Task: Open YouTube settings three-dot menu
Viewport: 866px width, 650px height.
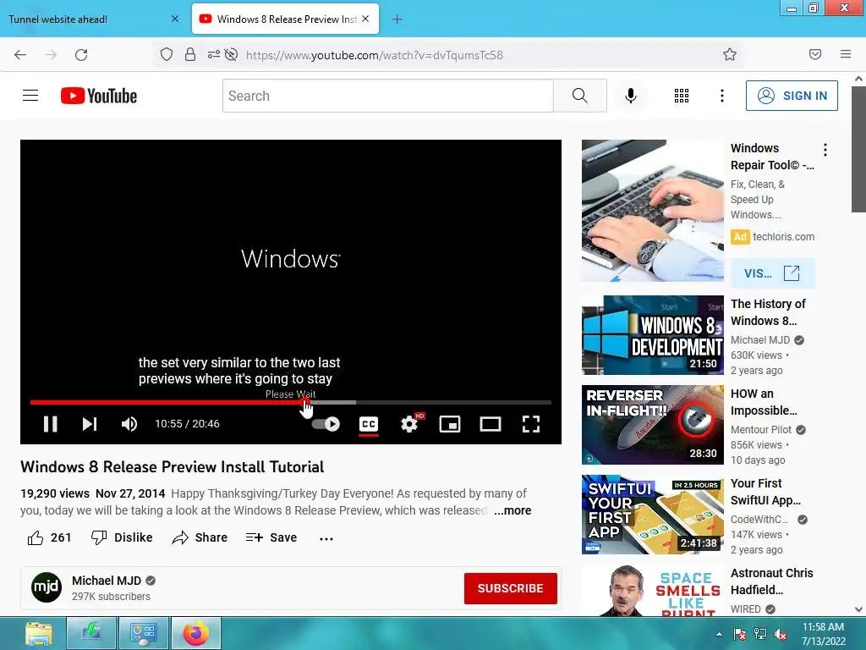Action: pos(722,96)
